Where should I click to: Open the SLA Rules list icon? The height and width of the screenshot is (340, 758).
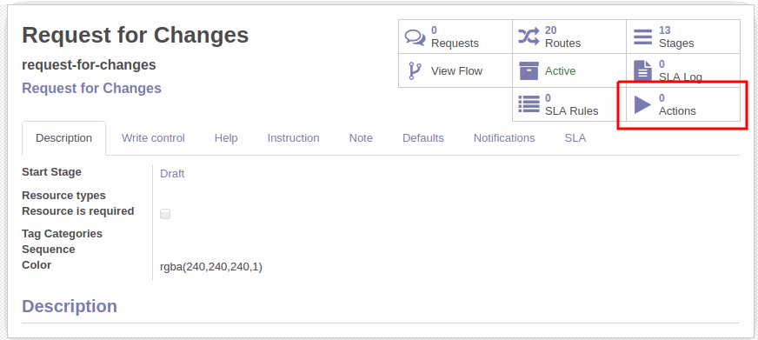coord(529,104)
